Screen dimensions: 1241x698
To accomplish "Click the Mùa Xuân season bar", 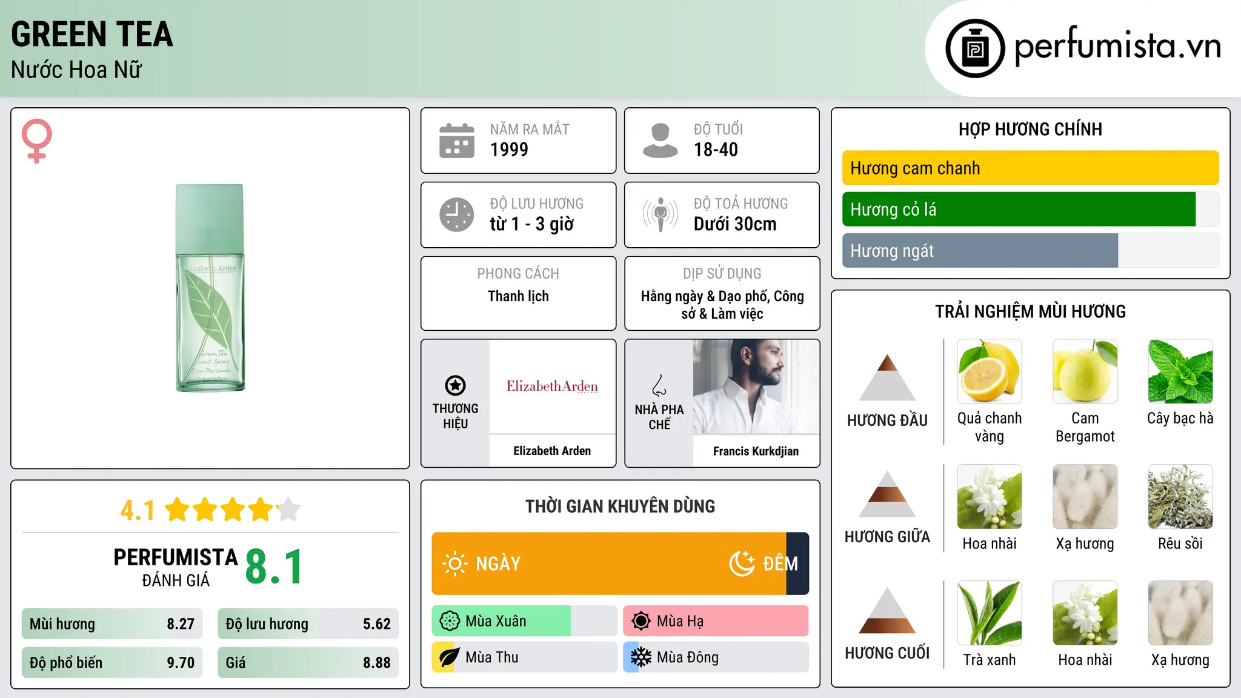I will pos(525,621).
